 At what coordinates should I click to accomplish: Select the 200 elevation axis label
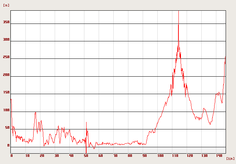tap(6, 75)
